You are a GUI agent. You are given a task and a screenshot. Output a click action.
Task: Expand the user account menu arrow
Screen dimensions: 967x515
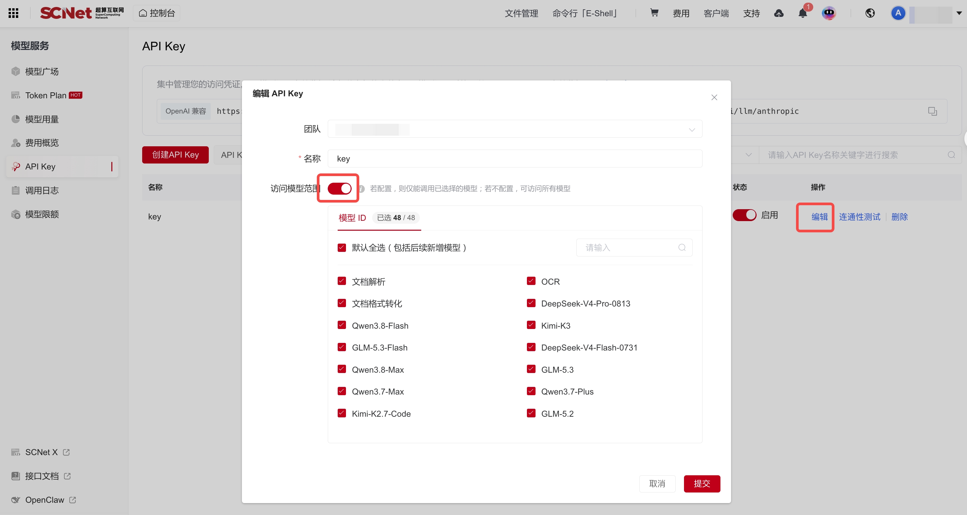pos(959,13)
